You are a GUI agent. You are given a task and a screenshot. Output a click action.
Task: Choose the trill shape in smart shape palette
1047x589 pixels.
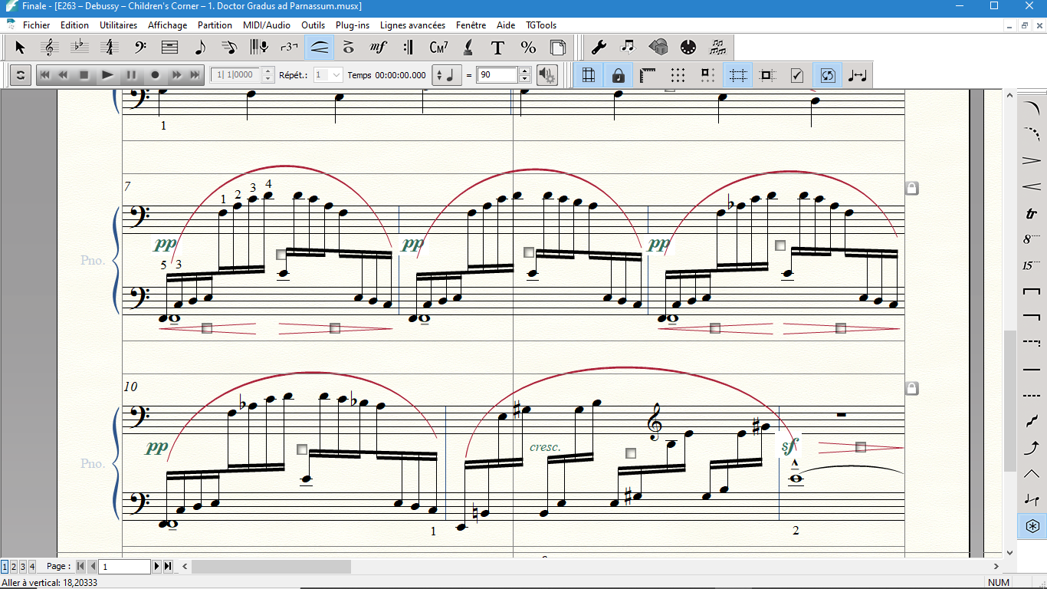click(1031, 214)
